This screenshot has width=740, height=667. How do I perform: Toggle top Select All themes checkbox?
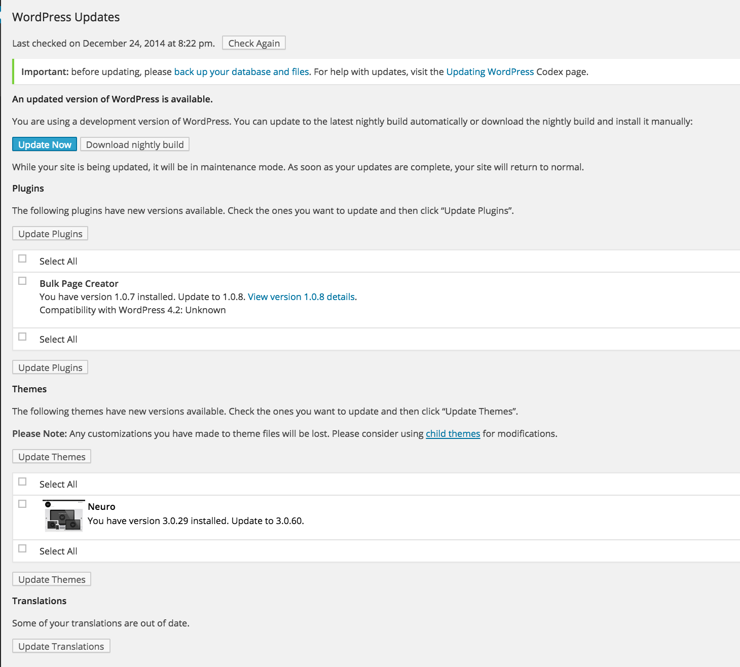[x=22, y=481]
